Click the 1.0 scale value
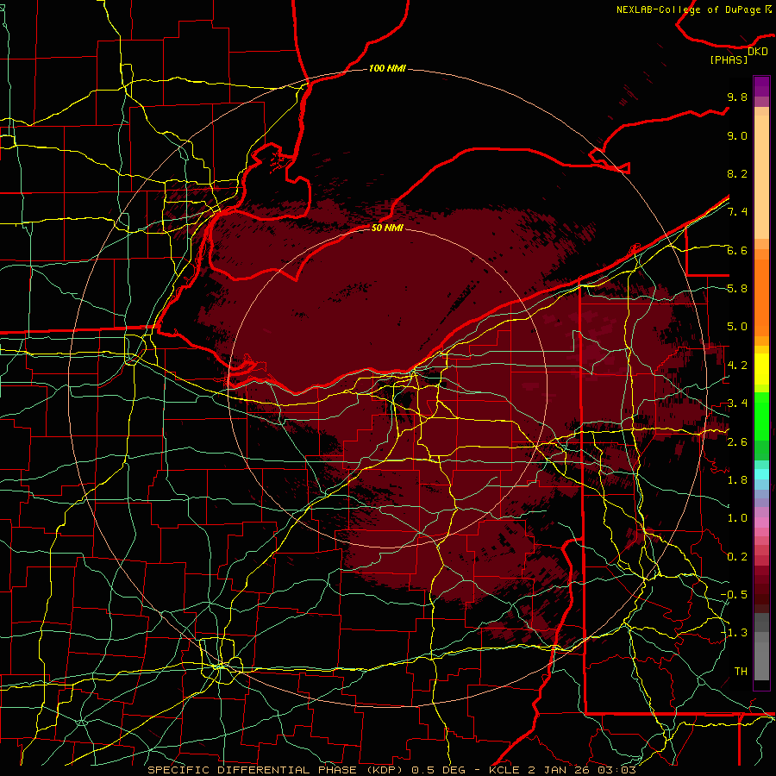 737,518
